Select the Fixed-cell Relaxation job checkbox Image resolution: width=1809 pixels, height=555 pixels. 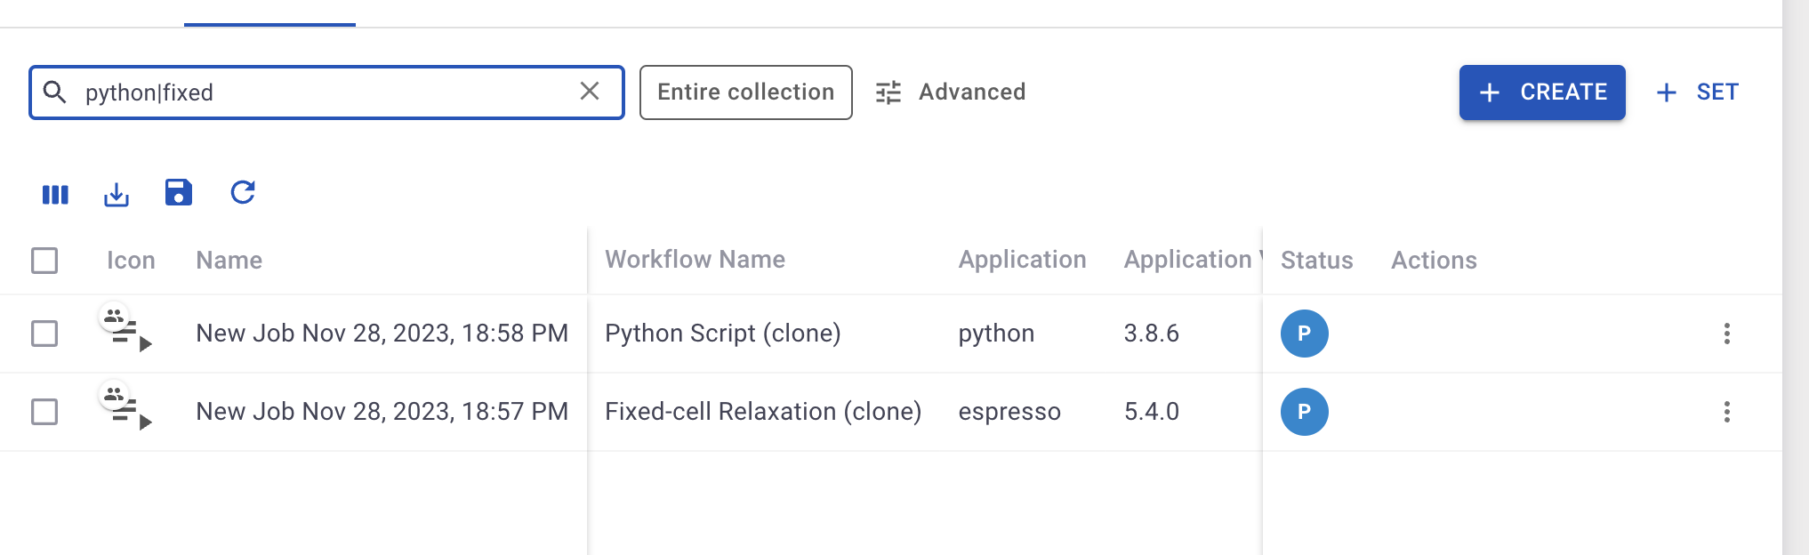coord(44,412)
